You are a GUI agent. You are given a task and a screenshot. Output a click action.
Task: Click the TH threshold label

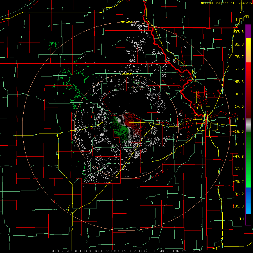pyautogui.click(x=241, y=219)
